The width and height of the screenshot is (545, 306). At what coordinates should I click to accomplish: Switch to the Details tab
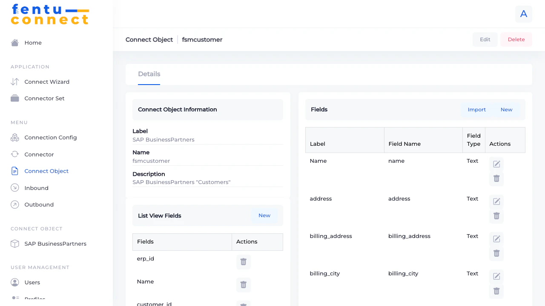point(149,74)
